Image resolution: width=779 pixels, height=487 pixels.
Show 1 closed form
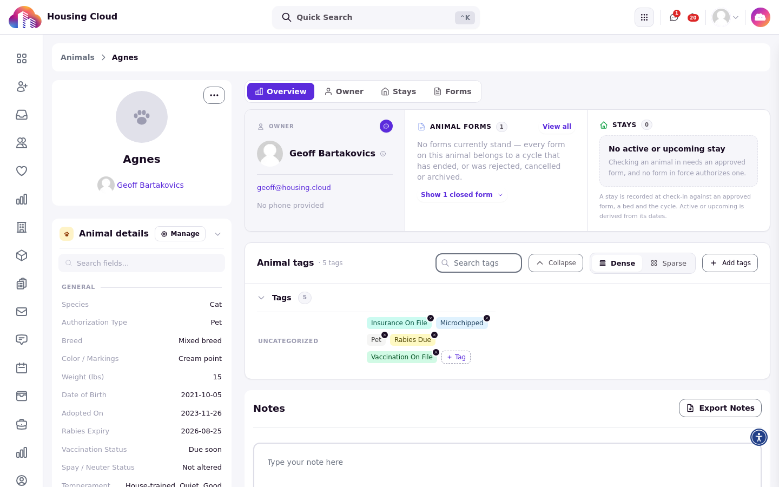point(462,195)
